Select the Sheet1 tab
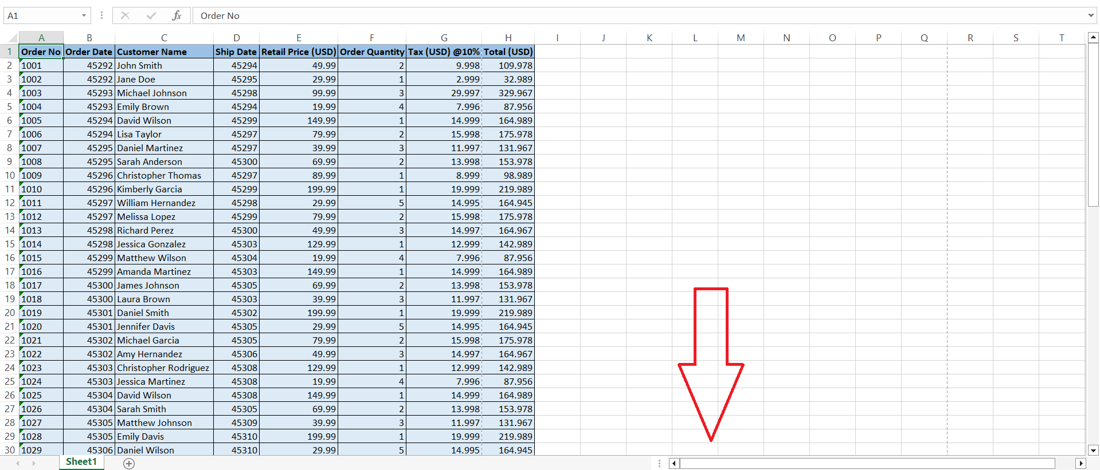1100x470 pixels. [x=81, y=462]
